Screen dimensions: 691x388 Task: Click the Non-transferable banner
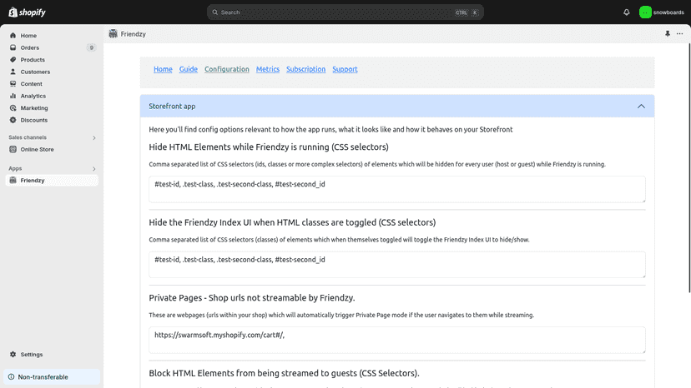click(x=52, y=377)
